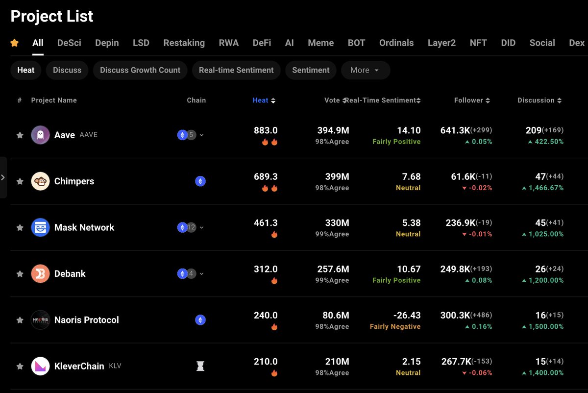
Task: Sort table by Follower column
Action: [x=472, y=100]
